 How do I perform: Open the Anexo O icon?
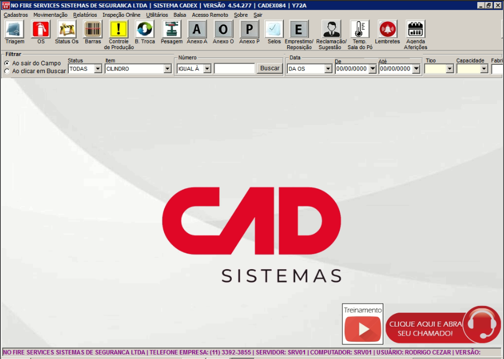tap(223, 29)
